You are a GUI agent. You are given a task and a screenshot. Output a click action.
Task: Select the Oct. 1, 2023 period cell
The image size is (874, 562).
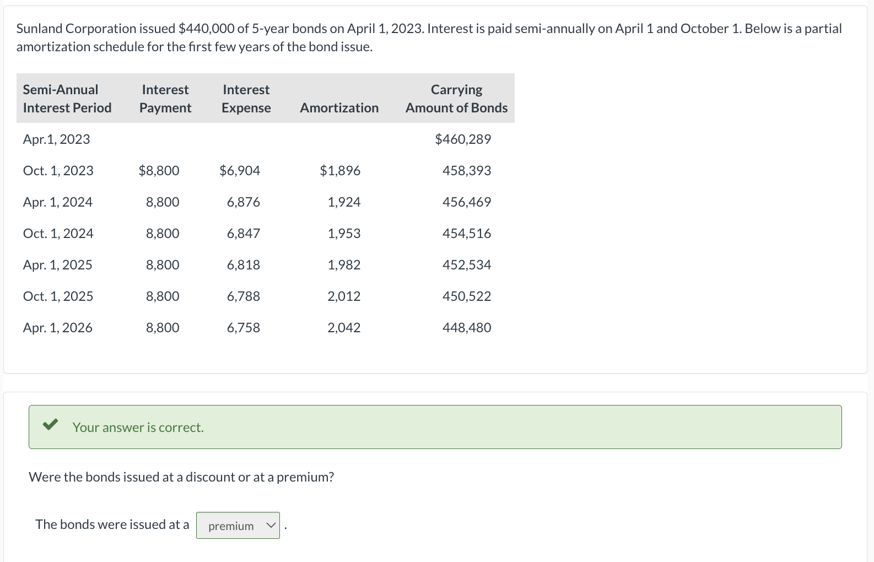pyautogui.click(x=58, y=171)
